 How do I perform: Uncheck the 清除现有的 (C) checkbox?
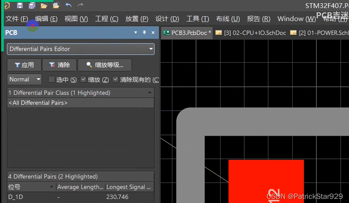(x=116, y=79)
